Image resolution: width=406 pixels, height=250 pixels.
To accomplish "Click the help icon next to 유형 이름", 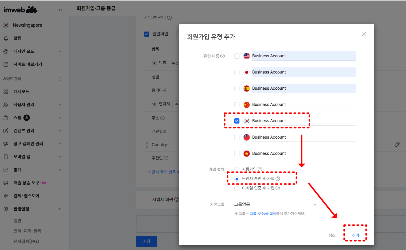I will [x=222, y=56].
